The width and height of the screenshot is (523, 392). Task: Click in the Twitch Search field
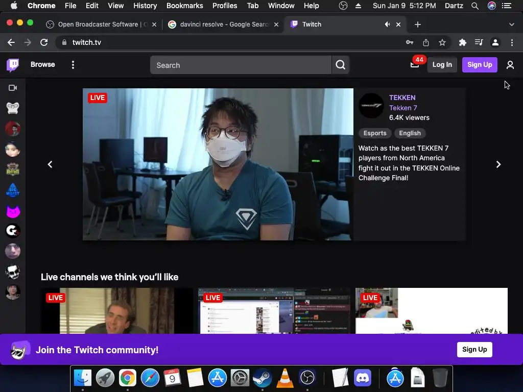pyautogui.click(x=241, y=65)
